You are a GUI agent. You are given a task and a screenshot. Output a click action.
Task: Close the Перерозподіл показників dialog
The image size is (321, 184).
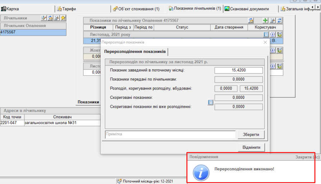265,42
